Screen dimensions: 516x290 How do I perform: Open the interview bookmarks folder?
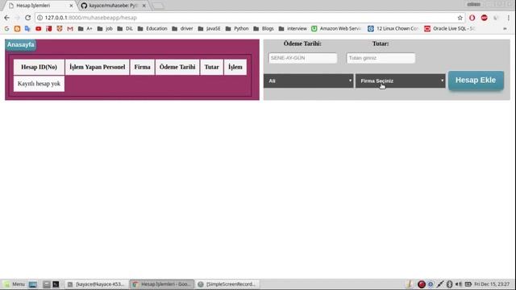click(x=293, y=29)
